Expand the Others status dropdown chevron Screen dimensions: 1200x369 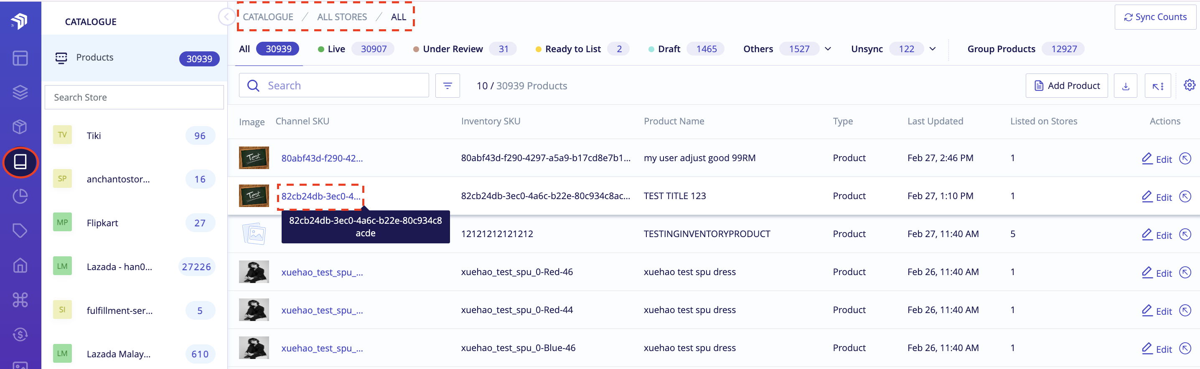[x=828, y=49]
